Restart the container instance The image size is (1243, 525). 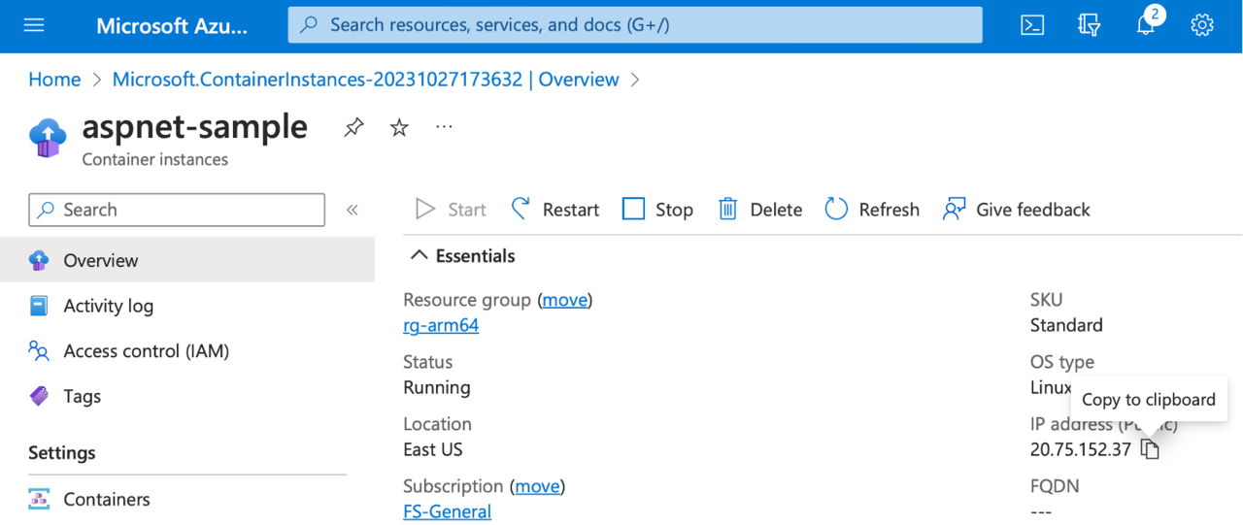coord(555,210)
